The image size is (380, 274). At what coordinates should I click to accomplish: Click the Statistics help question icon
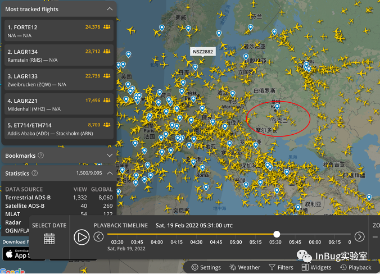(35, 173)
